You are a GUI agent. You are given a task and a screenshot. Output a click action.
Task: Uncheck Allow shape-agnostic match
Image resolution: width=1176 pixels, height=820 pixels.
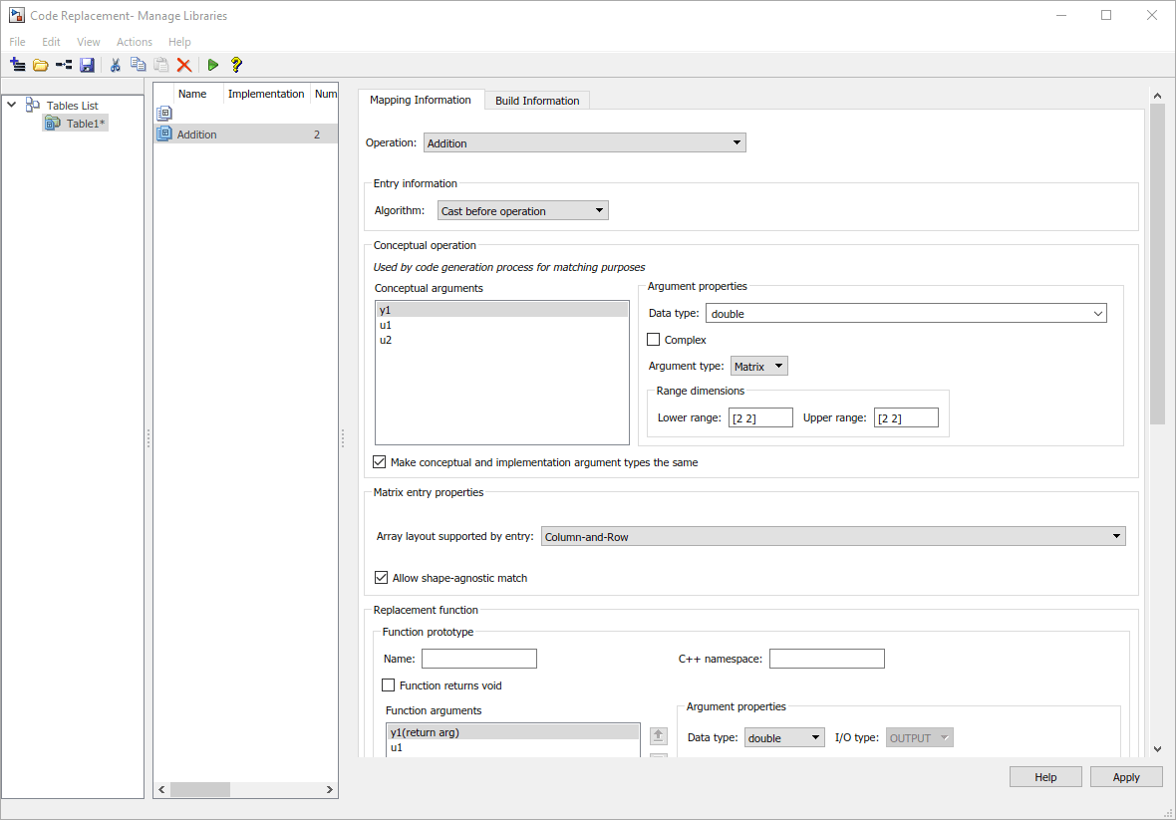coord(381,578)
